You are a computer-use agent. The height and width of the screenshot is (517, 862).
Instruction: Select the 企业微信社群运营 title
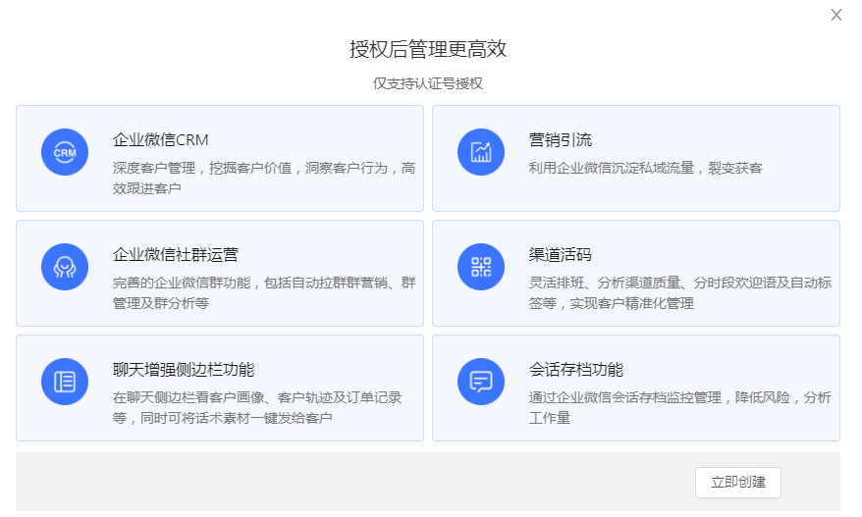pyautogui.click(x=176, y=255)
